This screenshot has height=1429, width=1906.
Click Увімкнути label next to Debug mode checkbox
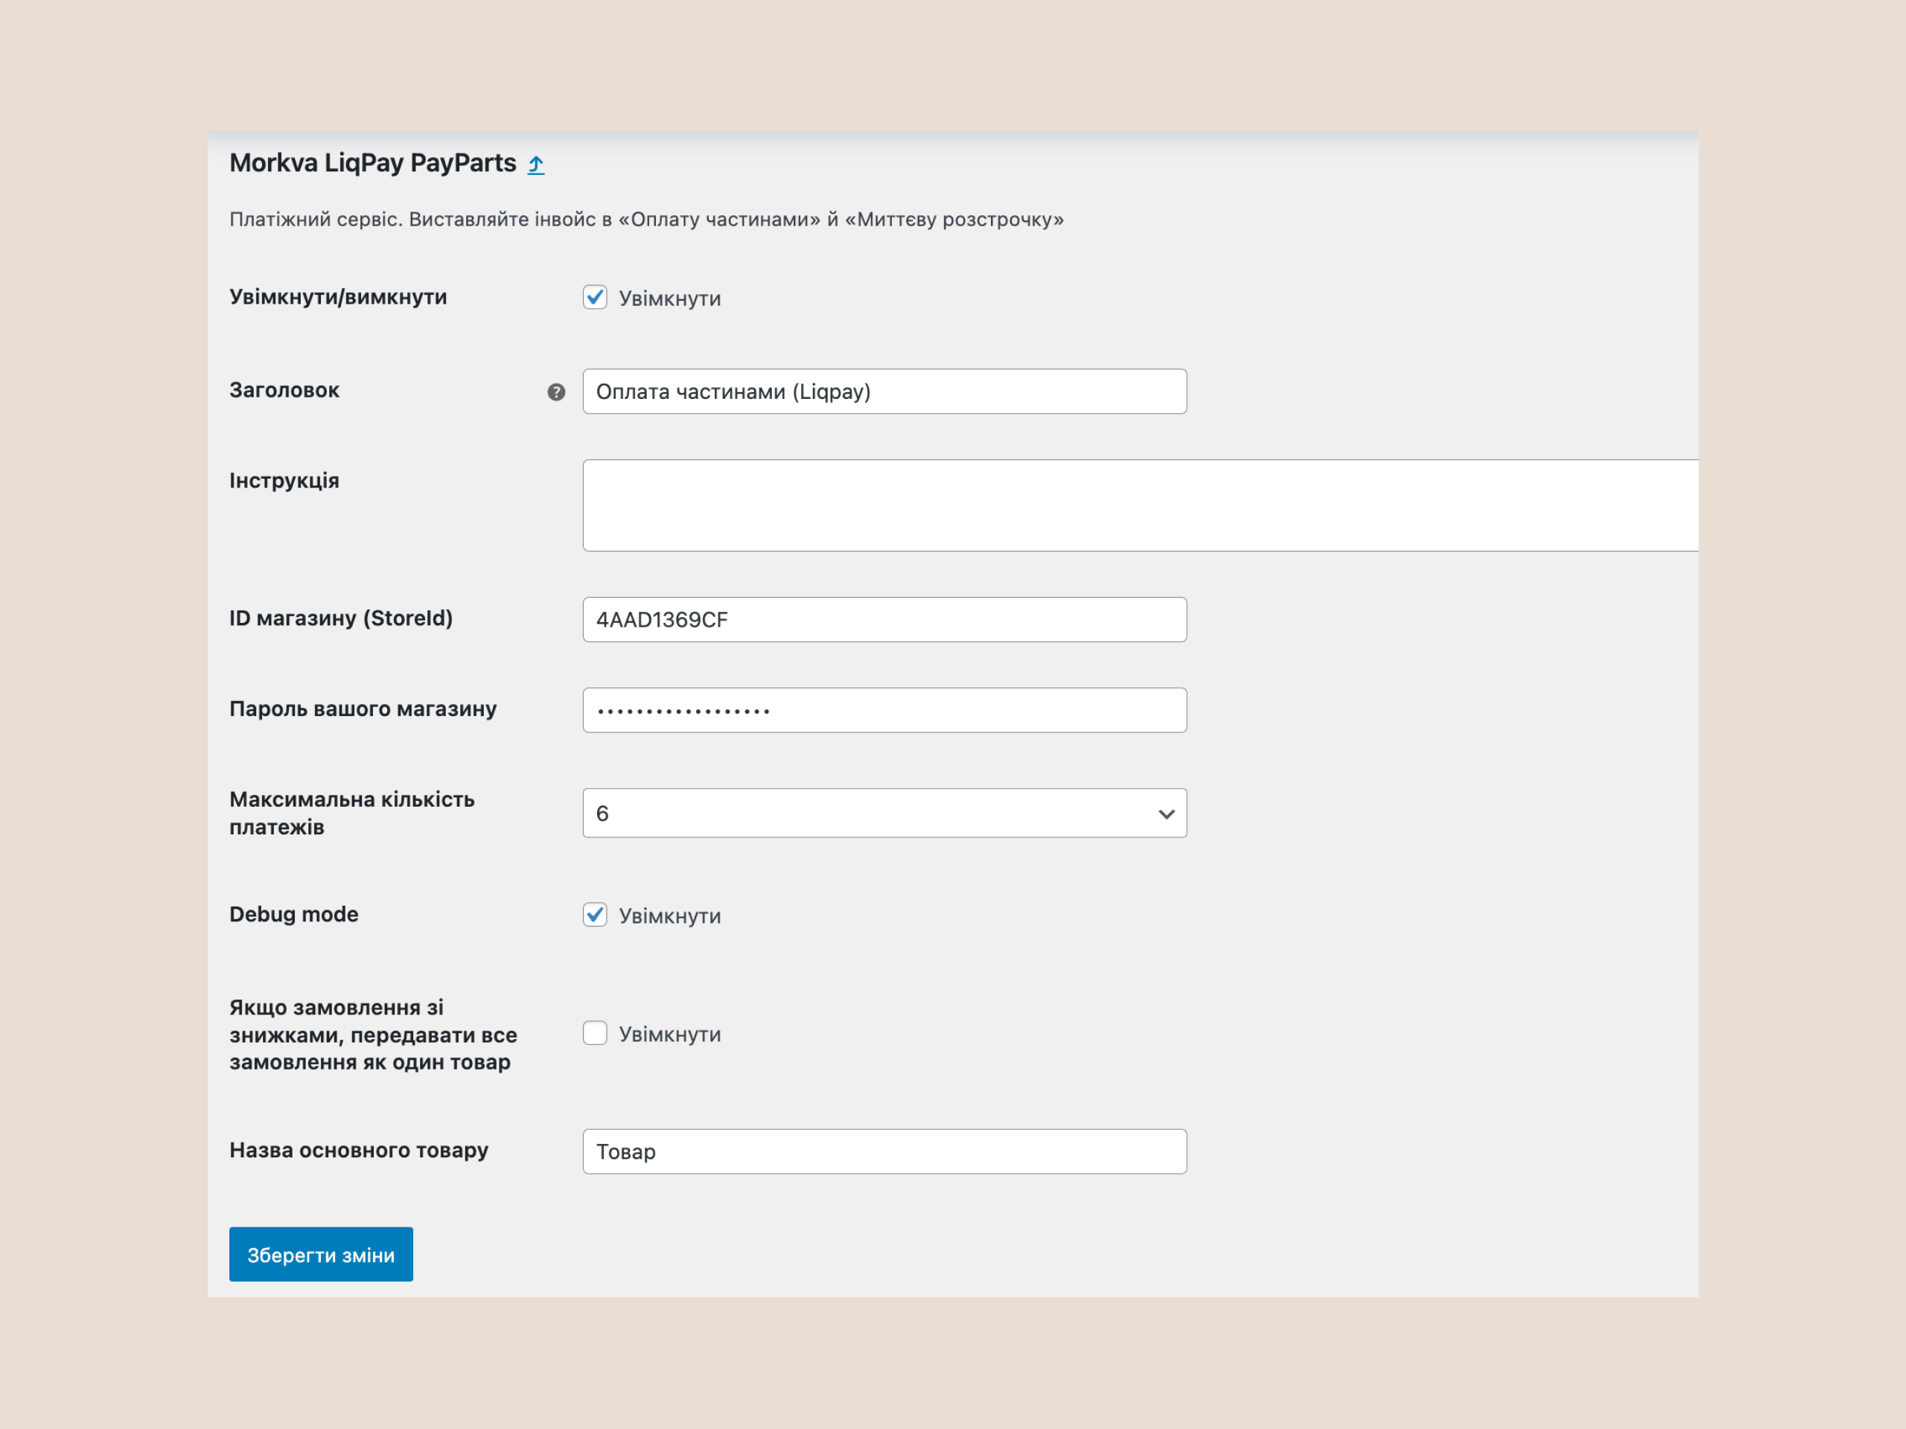click(669, 915)
